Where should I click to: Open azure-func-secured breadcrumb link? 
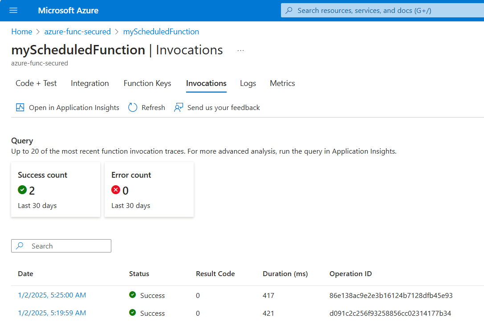(77, 32)
